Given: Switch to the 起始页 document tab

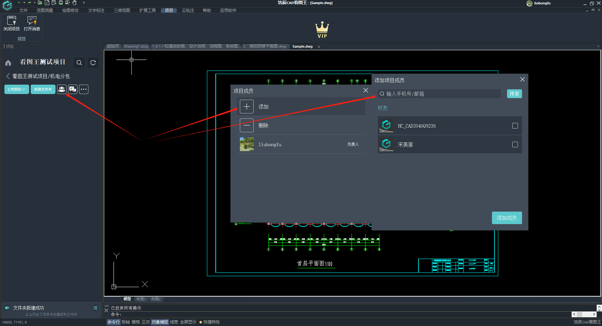Looking at the screenshot, I should click(x=113, y=46).
